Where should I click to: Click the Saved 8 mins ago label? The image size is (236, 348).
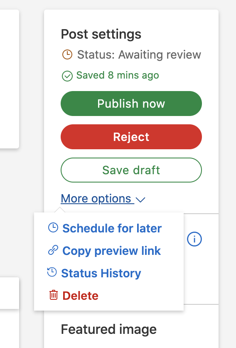tap(118, 75)
